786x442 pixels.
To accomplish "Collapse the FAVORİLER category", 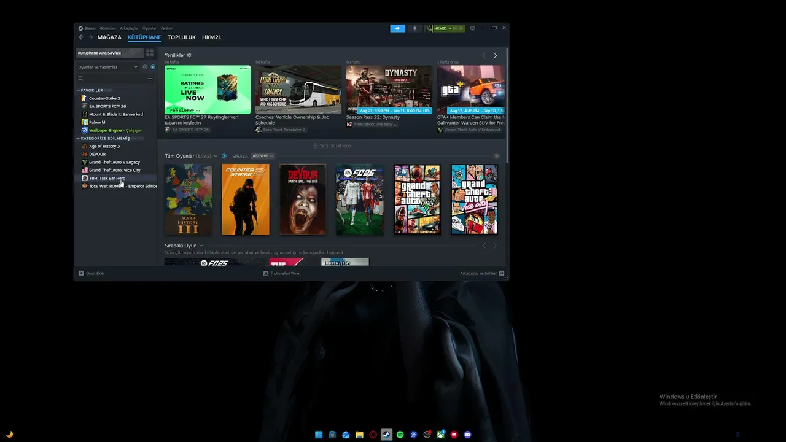I will click(x=78, y=90).
